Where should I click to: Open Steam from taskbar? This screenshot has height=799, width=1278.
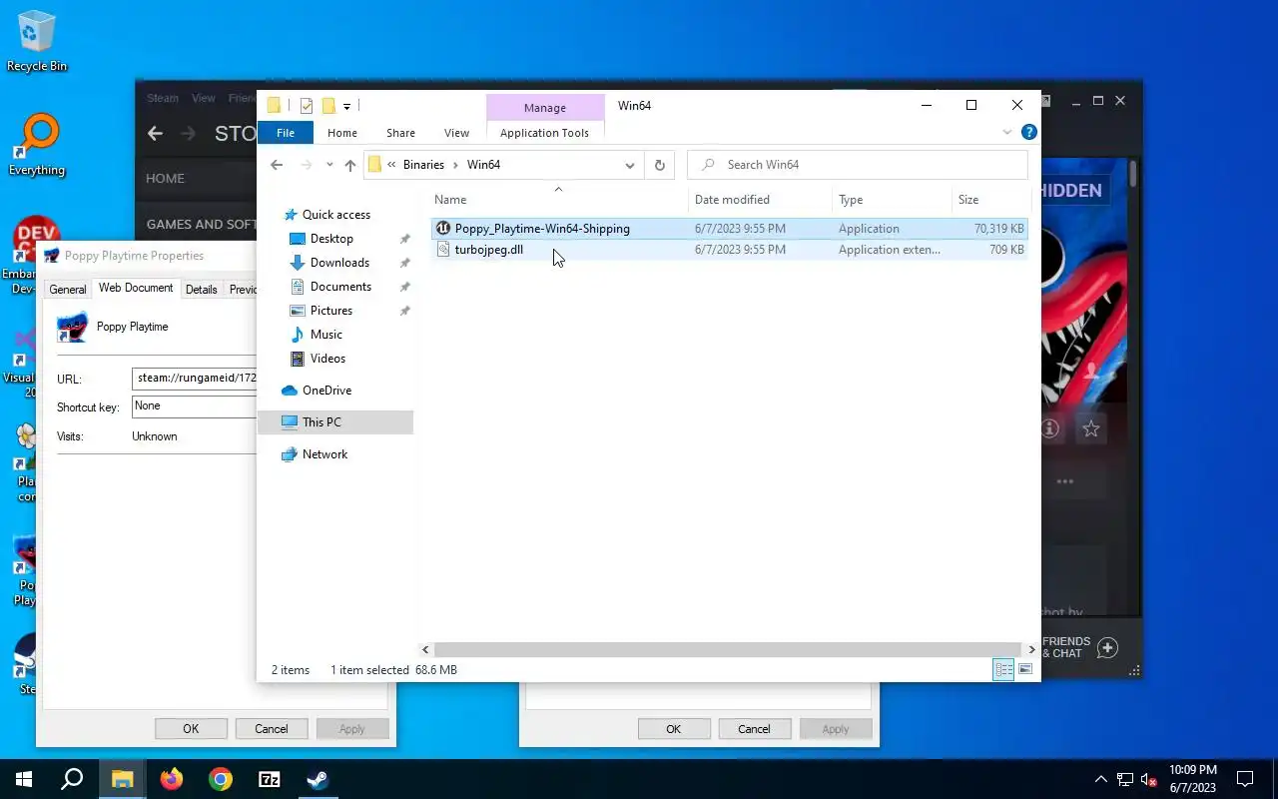[318, 779]
